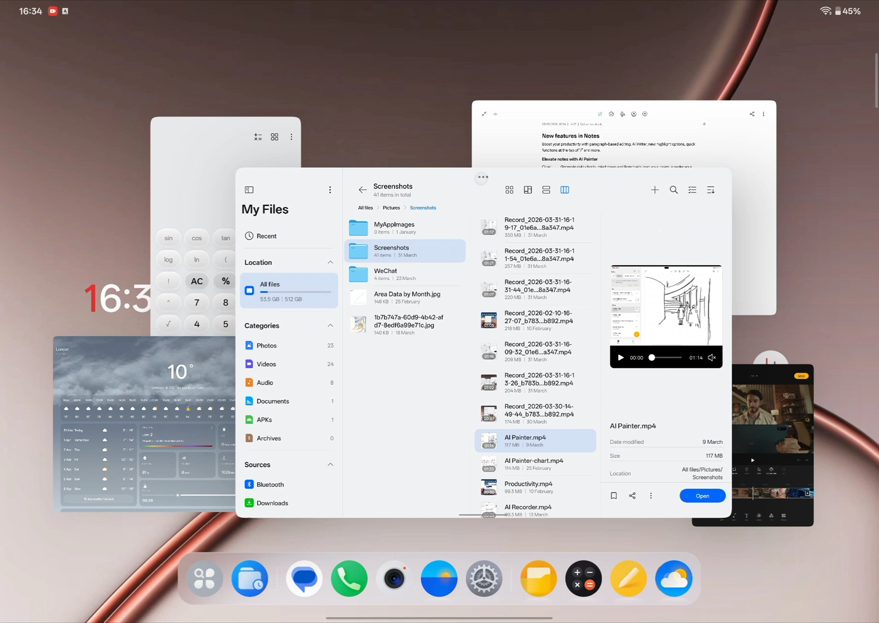Select the AI Painter-chart.mp4 file
Image resolution: width=879 pixels, height=623 pixels.
click(x=535, y=464)
